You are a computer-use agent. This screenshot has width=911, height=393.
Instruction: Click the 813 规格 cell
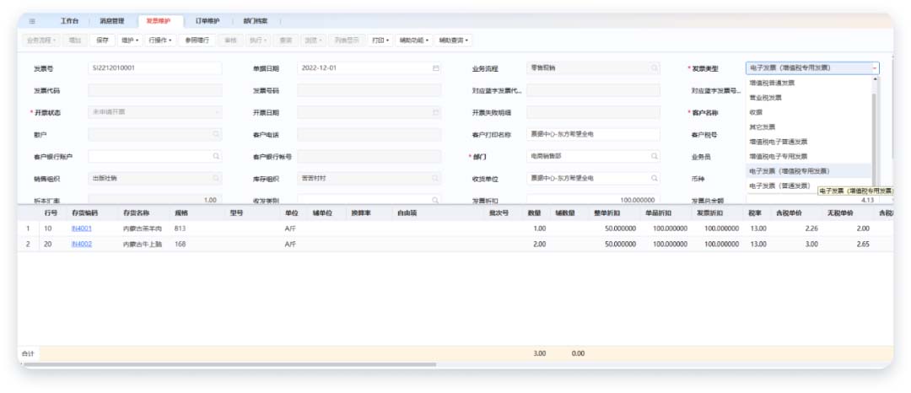click(181, 229)
